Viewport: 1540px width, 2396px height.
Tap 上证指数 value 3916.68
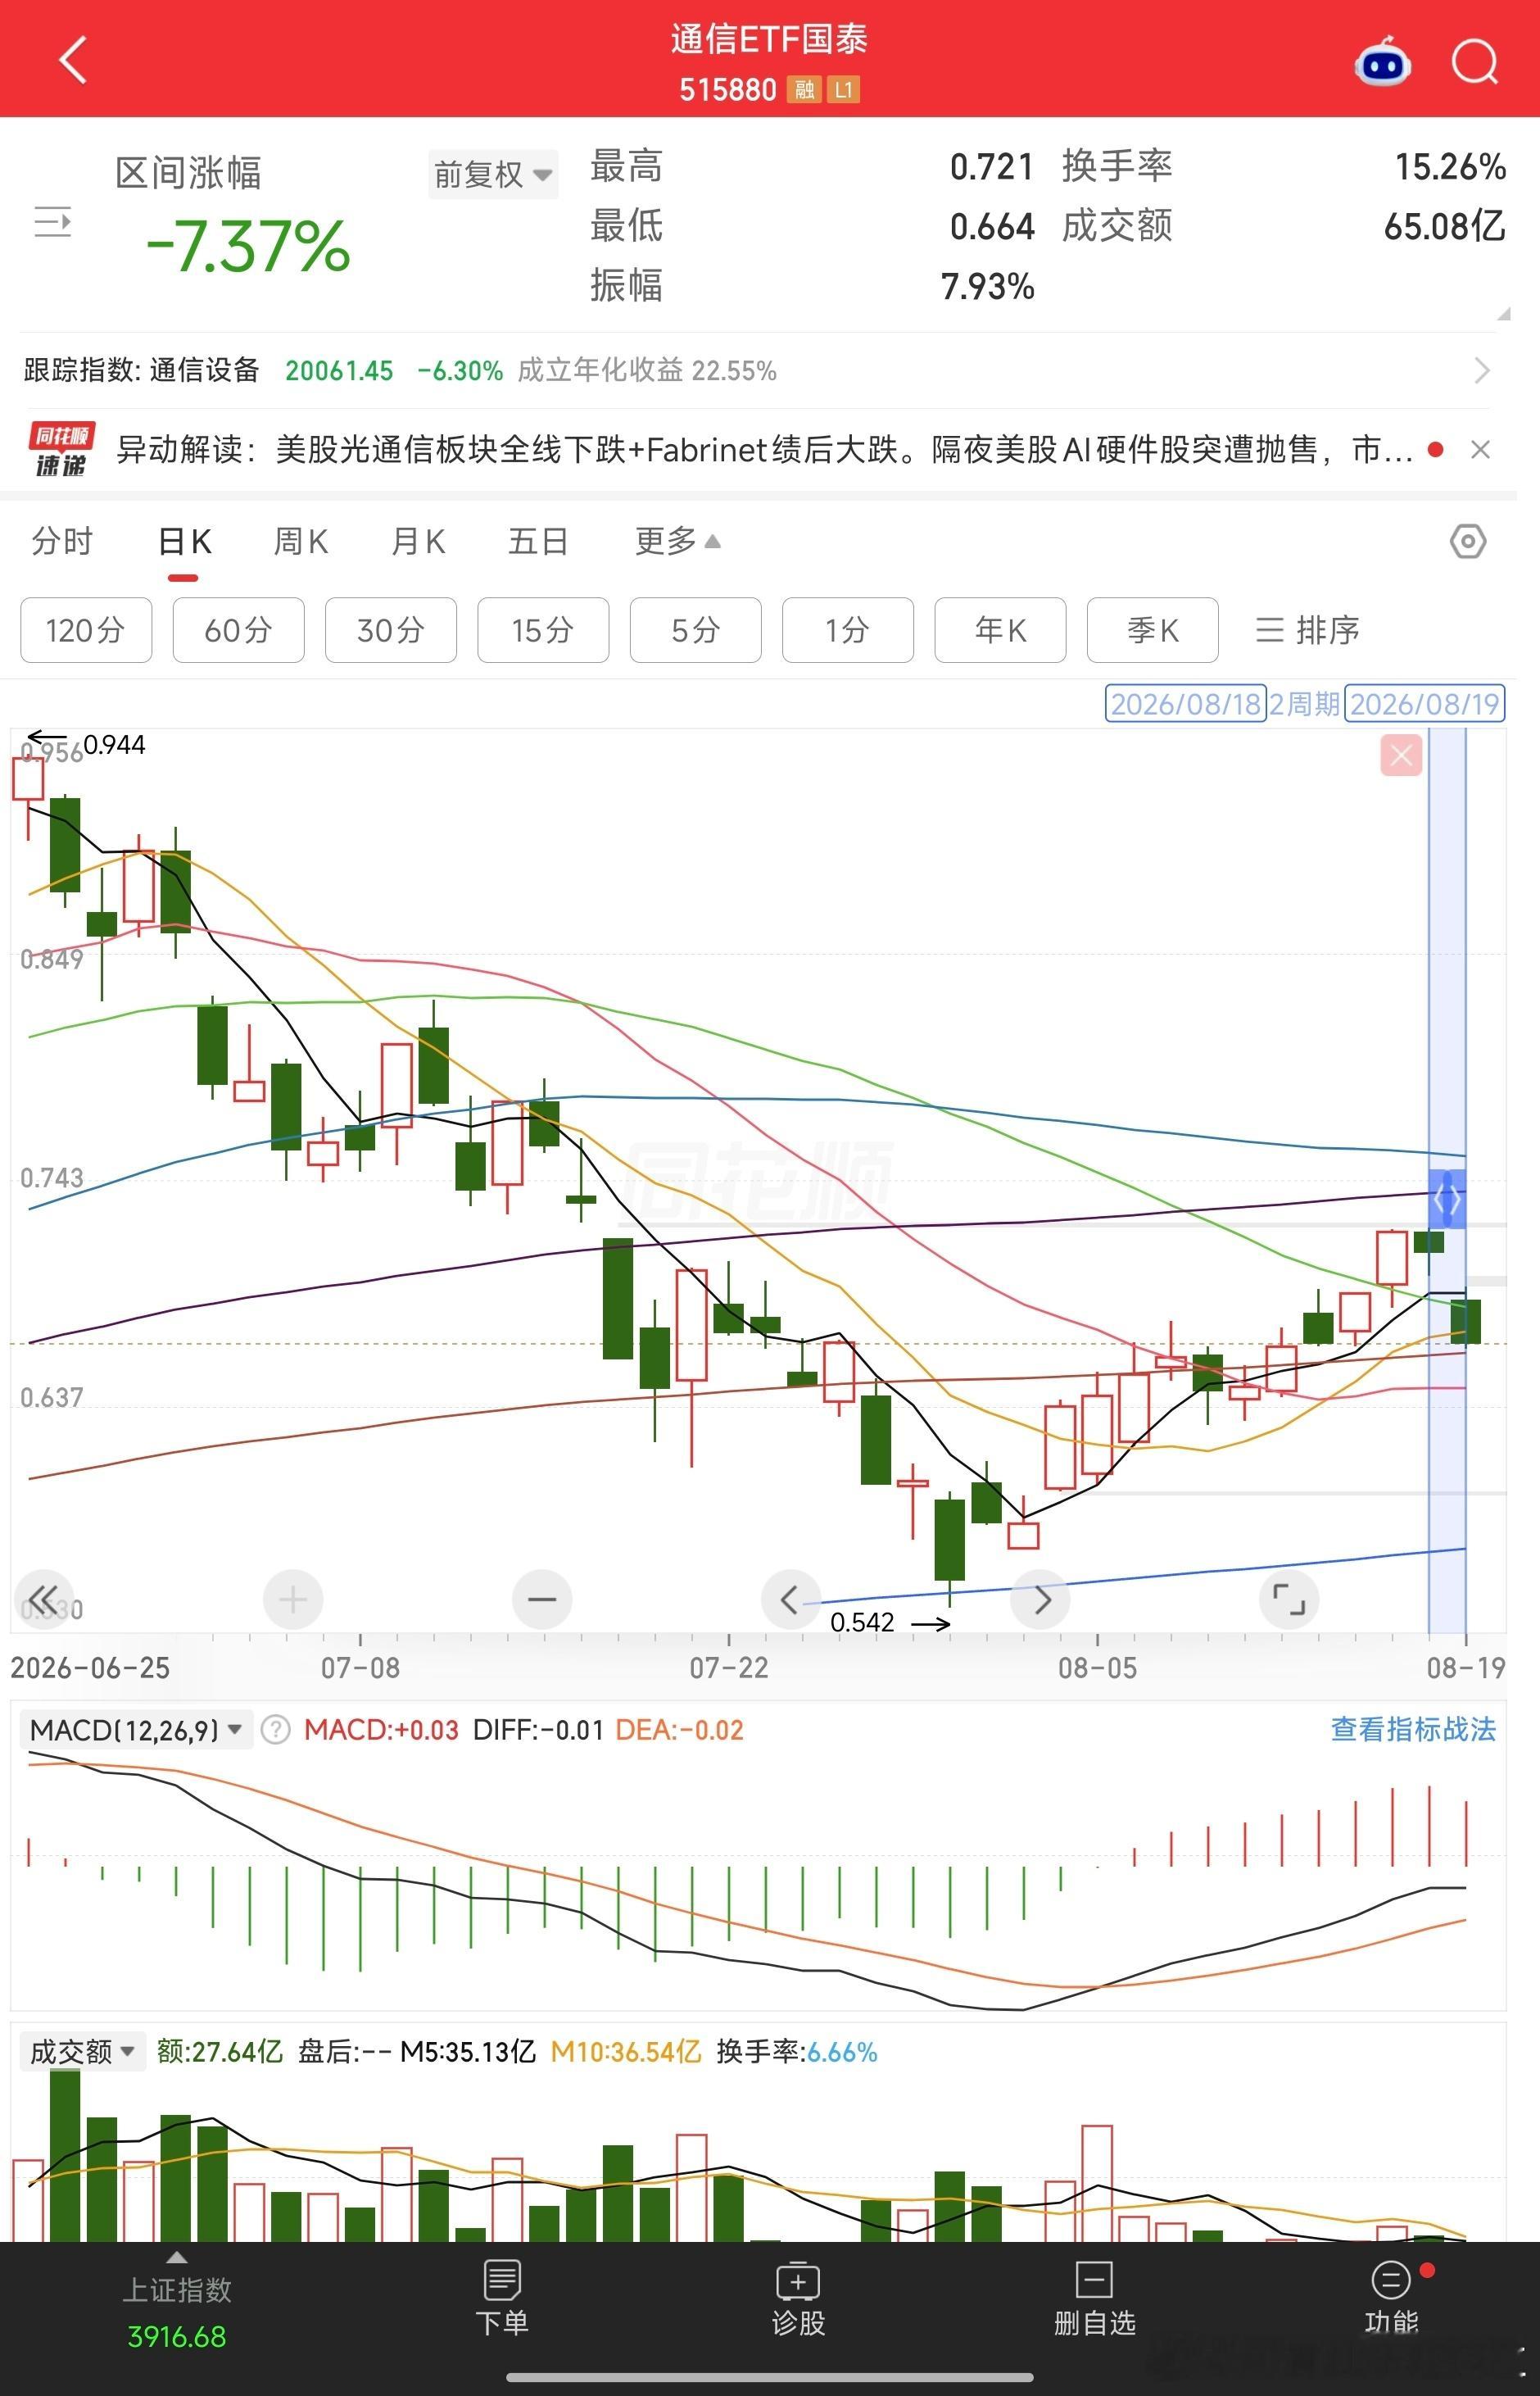click(177, 2337)
